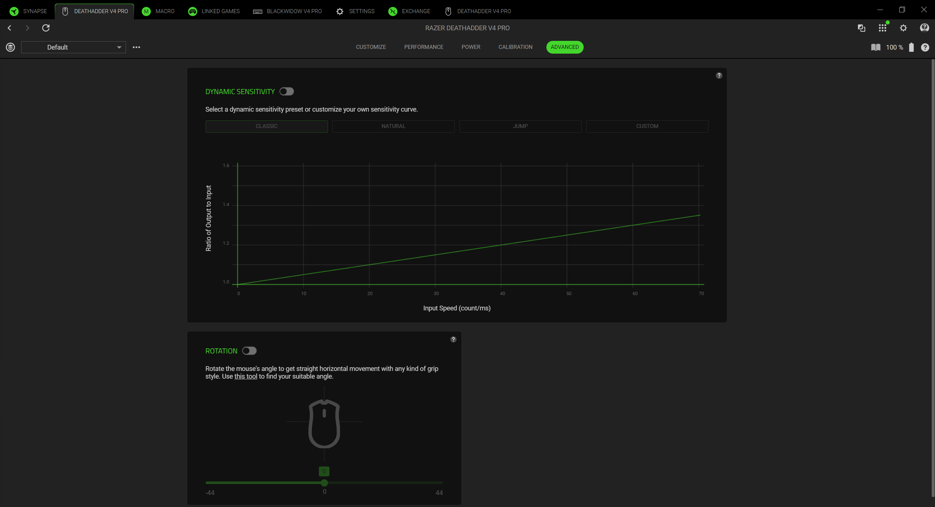The width and height of the screenshot is (935, 507).
Task: Turn on the Rotation toggle
Action: [x=249, y=351]
